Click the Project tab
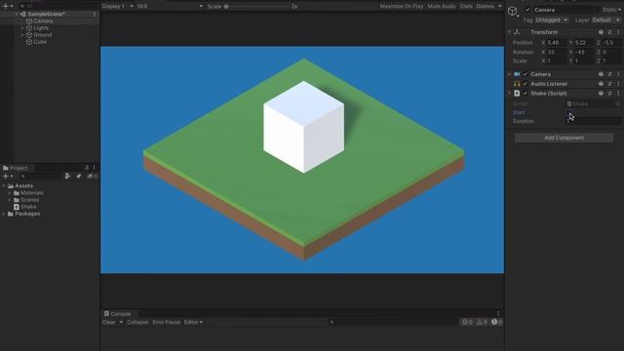The height and width of the screenshot is (351, 624). pyautogui.click(x=16, y=168)
